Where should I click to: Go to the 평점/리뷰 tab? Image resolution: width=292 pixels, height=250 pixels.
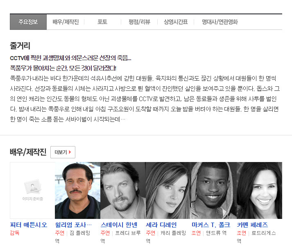pyautogui.click(x=139, y=22)
